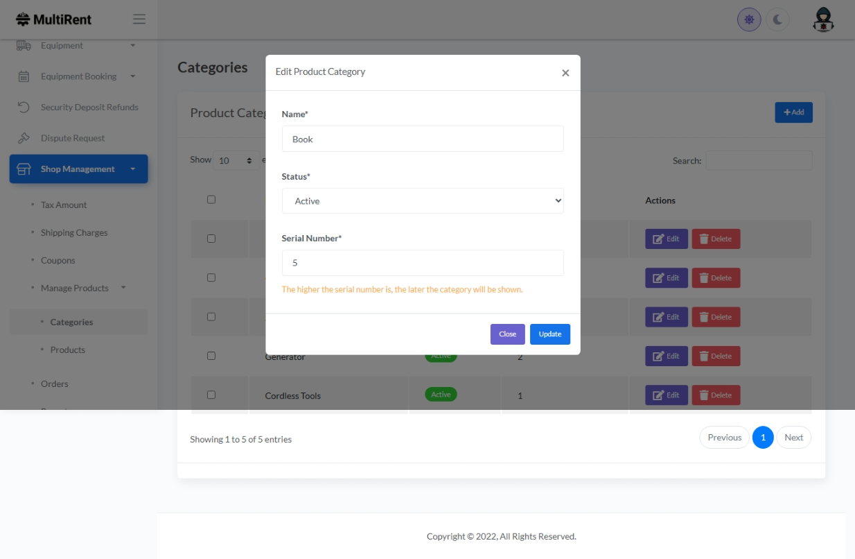Switch to light theme sun icon
The image size is (855, 559).
coord(749,20)
